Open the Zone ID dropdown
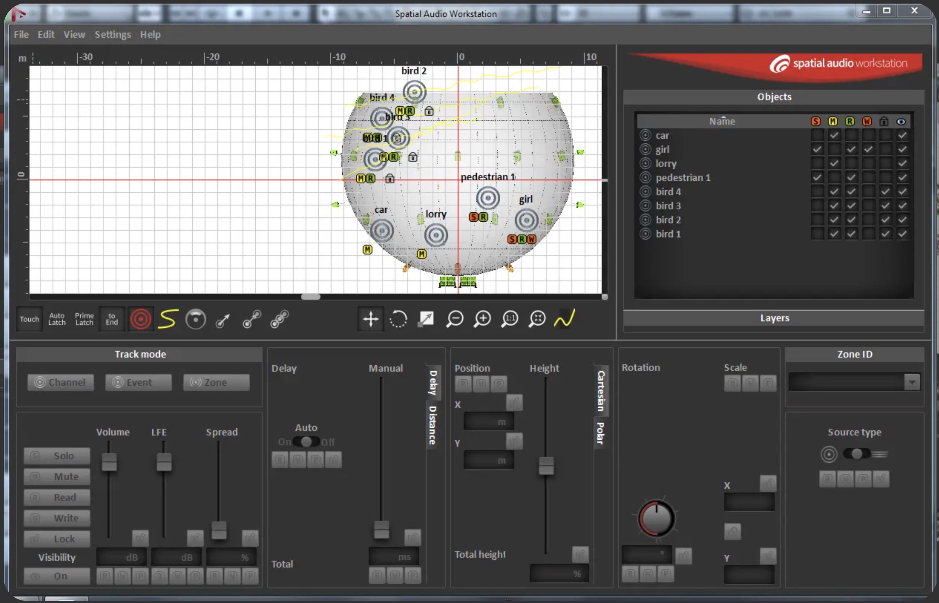This screenshot has height=603, width=939. point(911,382)
